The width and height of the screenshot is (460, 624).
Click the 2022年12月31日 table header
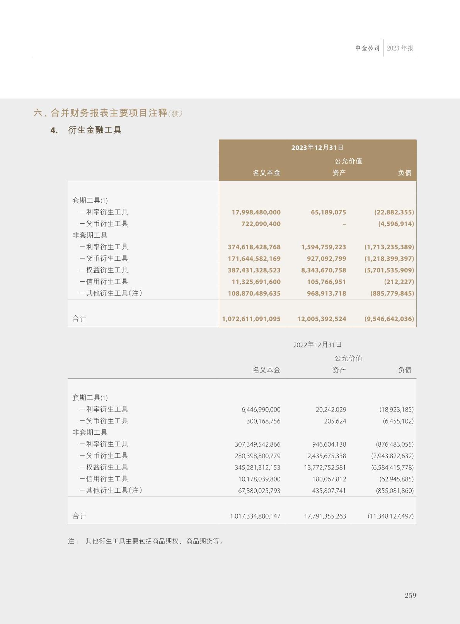(317, 345)
